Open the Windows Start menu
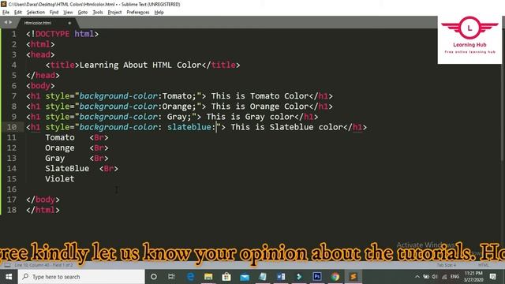The height and width of the screenshot is (284, 505). (9, 277)
